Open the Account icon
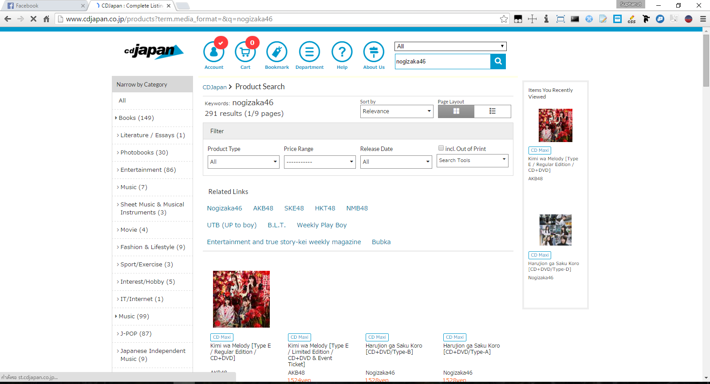710x384 pixels. pos(214,52)
